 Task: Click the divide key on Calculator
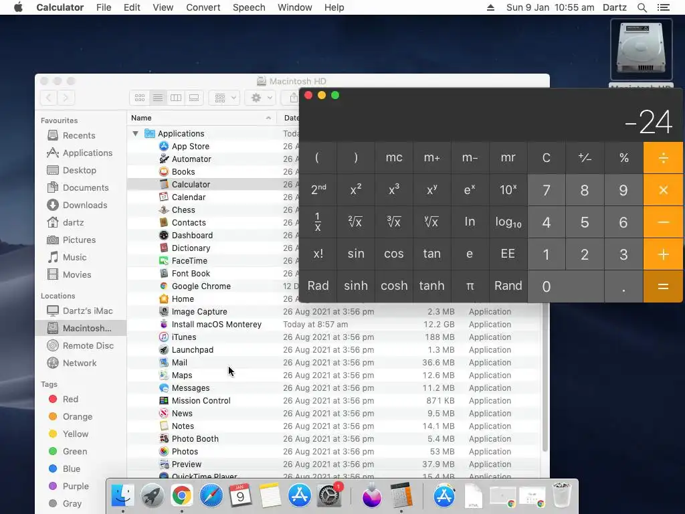pyautogui.click(x=663, y=158)
